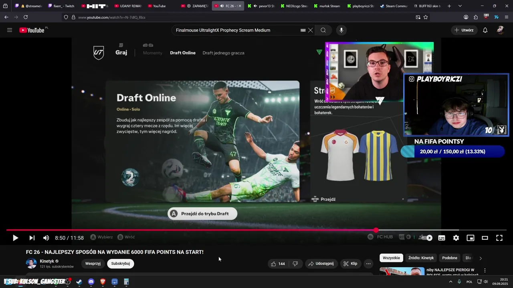513x288 pixels.
Task: Open the Utwórz create menu
Action: pyautogui.click(x=464, y=30)
